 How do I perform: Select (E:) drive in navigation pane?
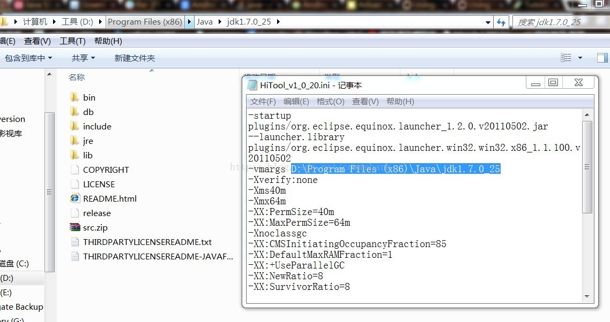pyautogui.click(x=6, y=293)
